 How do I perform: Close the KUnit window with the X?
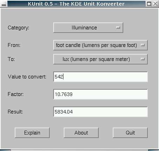[155, 4]
